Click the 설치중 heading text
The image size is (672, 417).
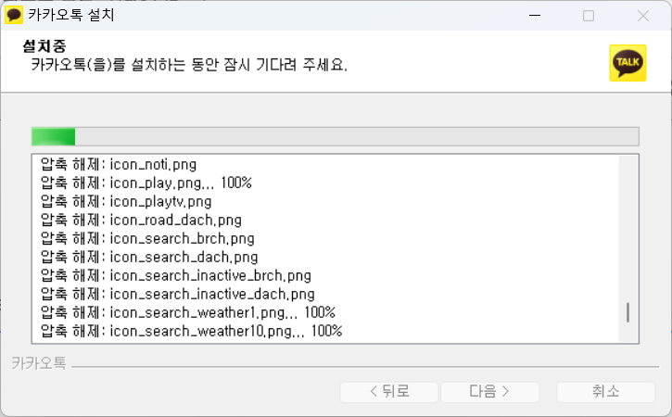pos(44,45)
